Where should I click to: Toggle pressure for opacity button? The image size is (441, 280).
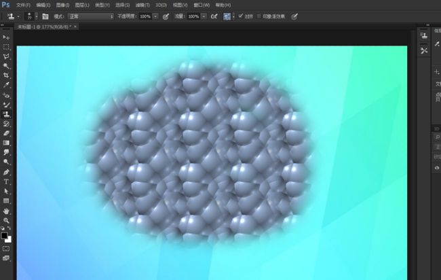(166, 16)
